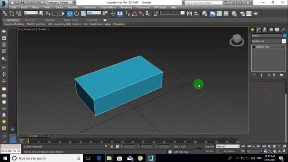
Task: Activate Select and Rotate tool
Action: (x=76, y=13)
